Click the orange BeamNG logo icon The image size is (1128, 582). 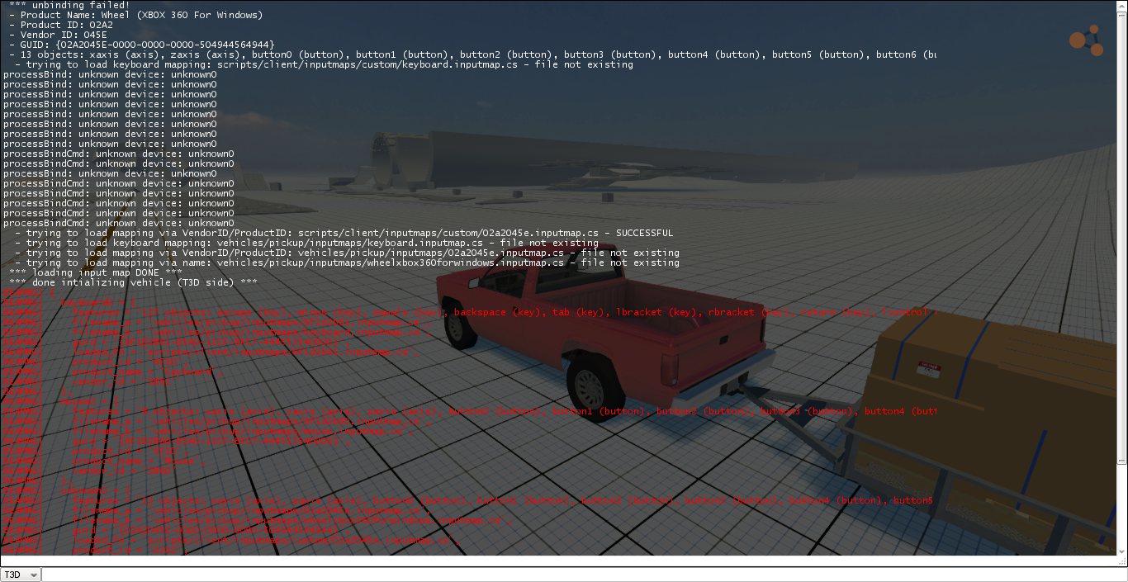tap(1087, 40)
